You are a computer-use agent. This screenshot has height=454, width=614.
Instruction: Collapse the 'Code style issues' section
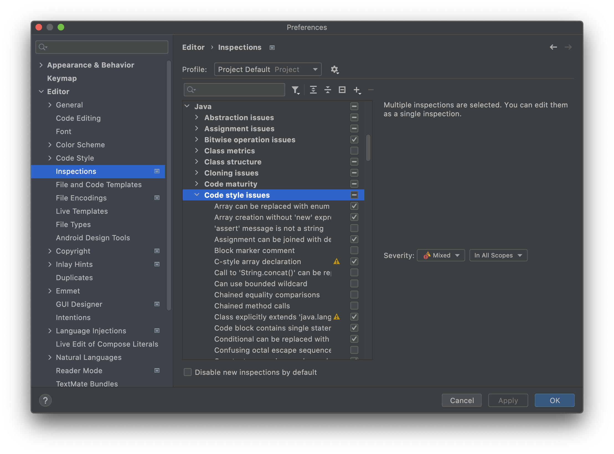point(198,195)
